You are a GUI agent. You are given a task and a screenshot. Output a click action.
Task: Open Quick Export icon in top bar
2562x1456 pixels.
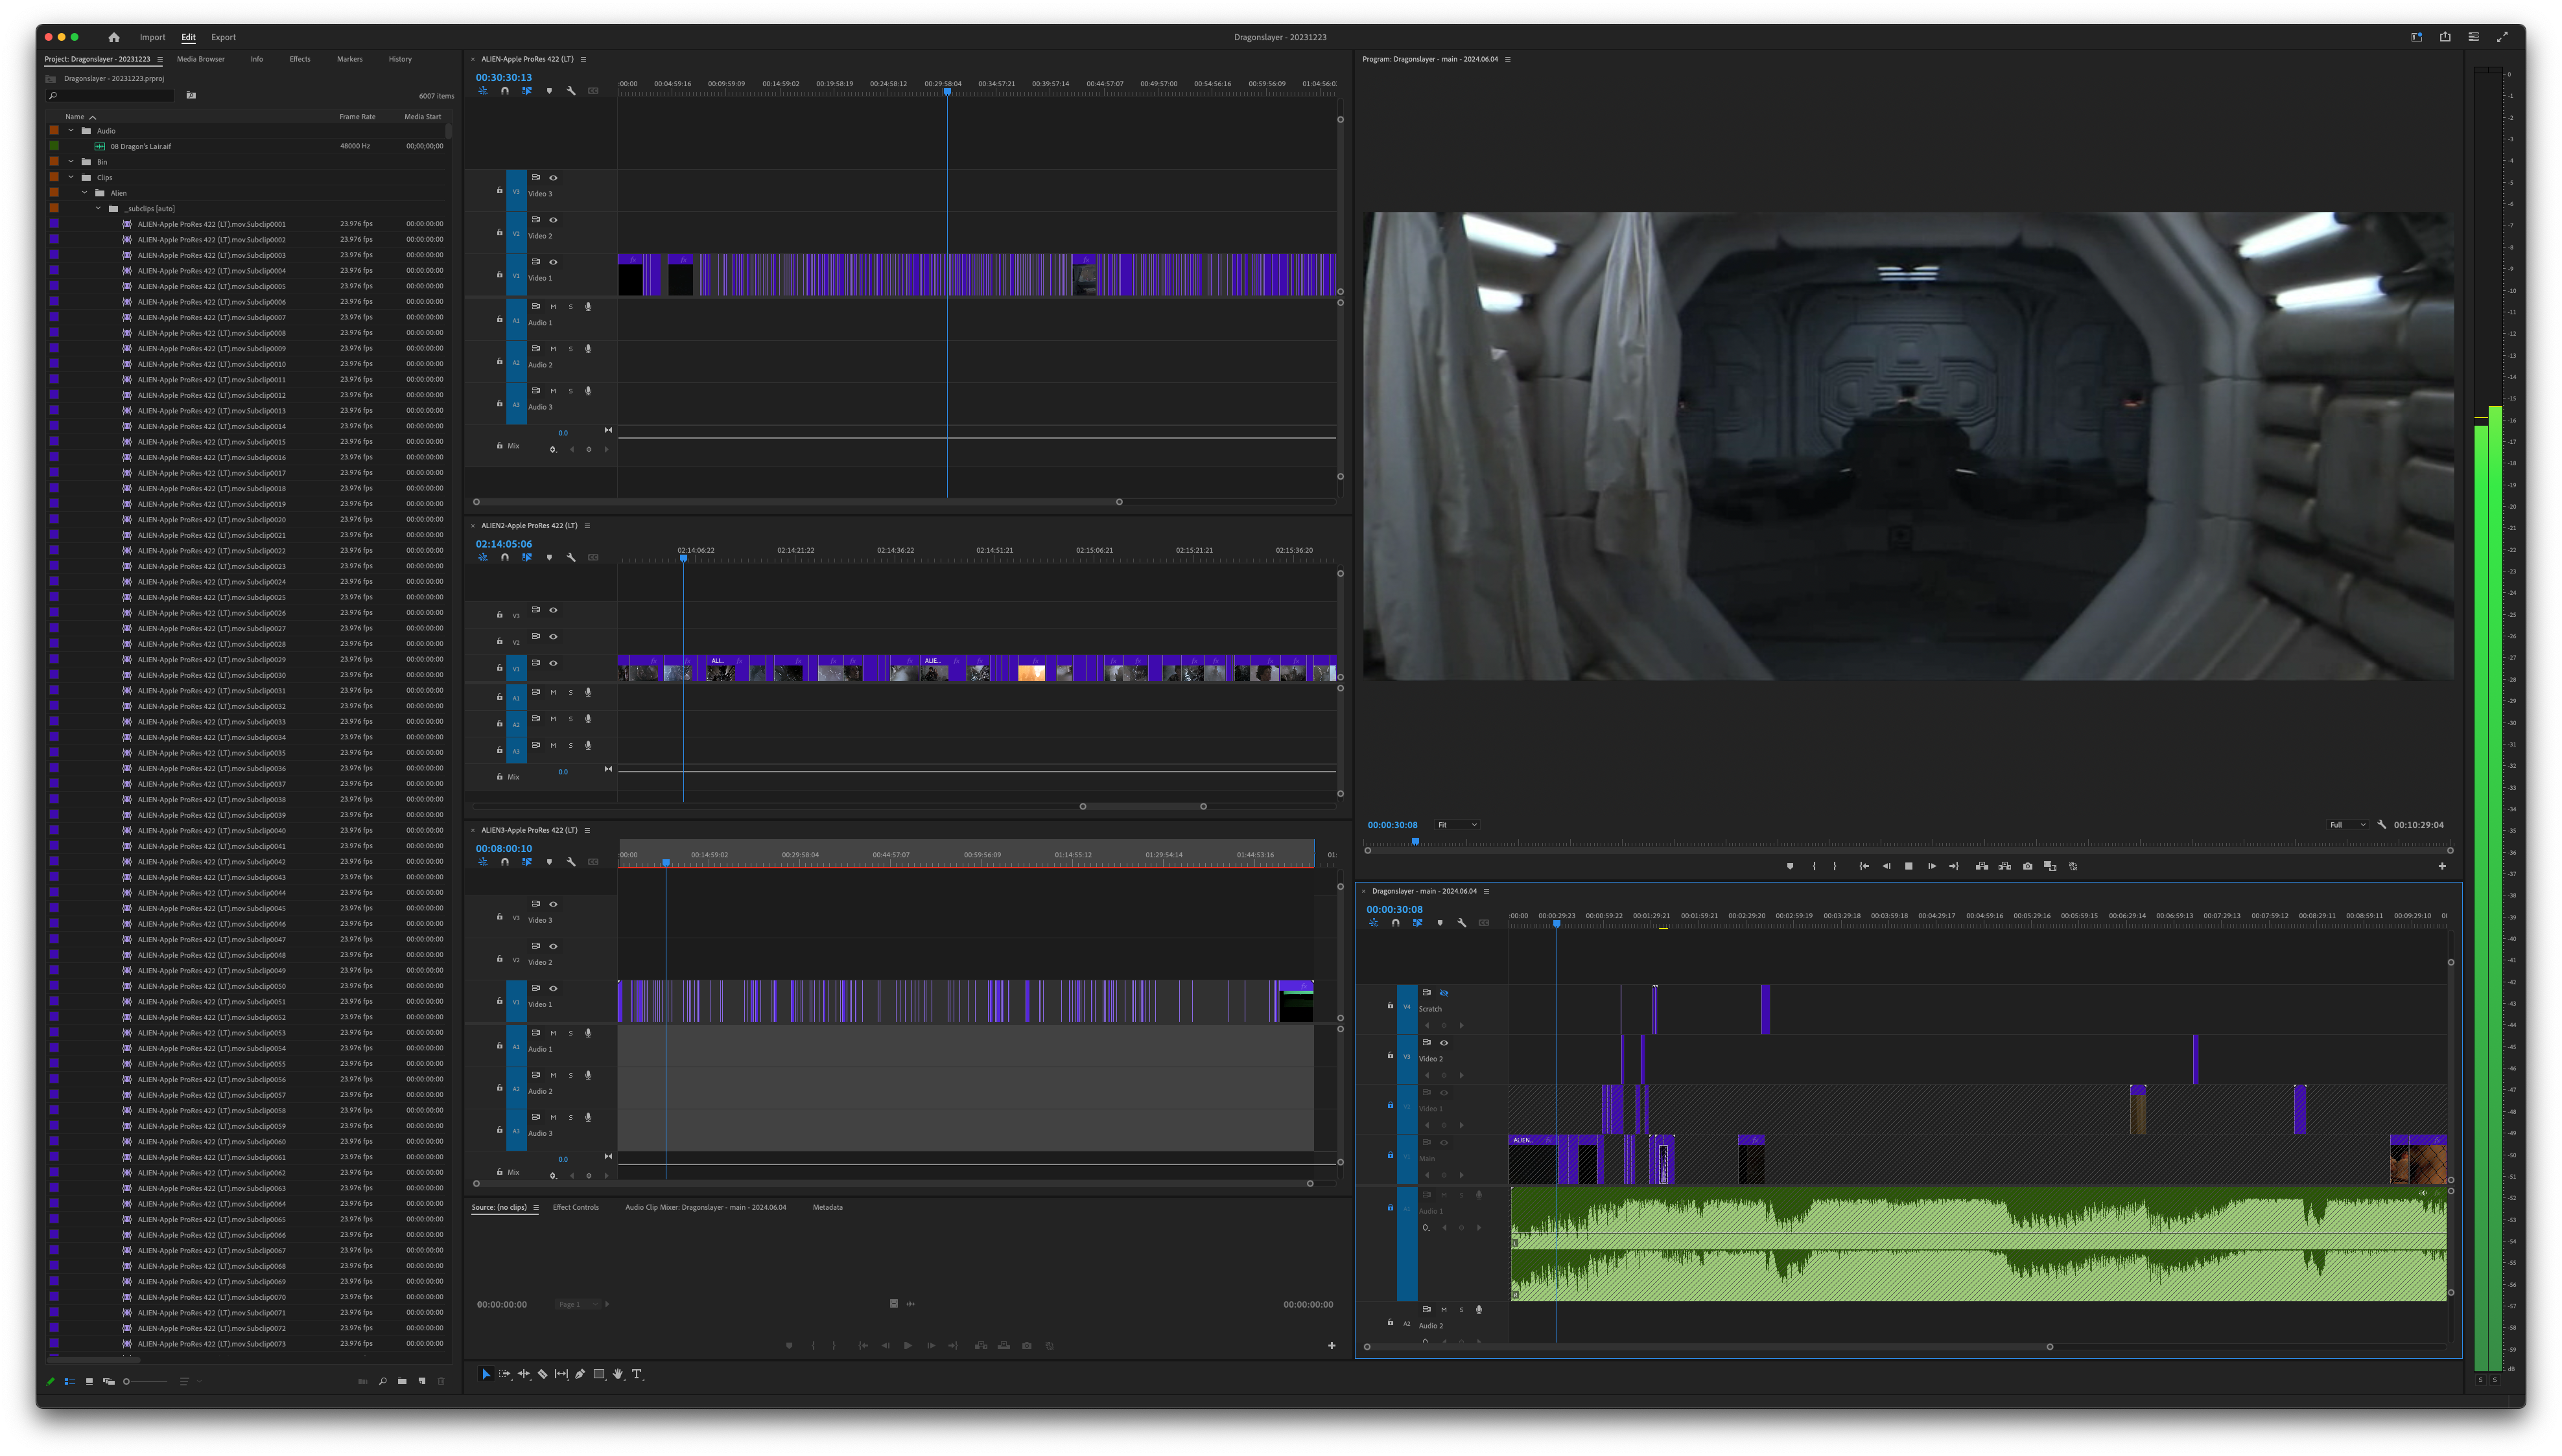(x=2445, y=37)
